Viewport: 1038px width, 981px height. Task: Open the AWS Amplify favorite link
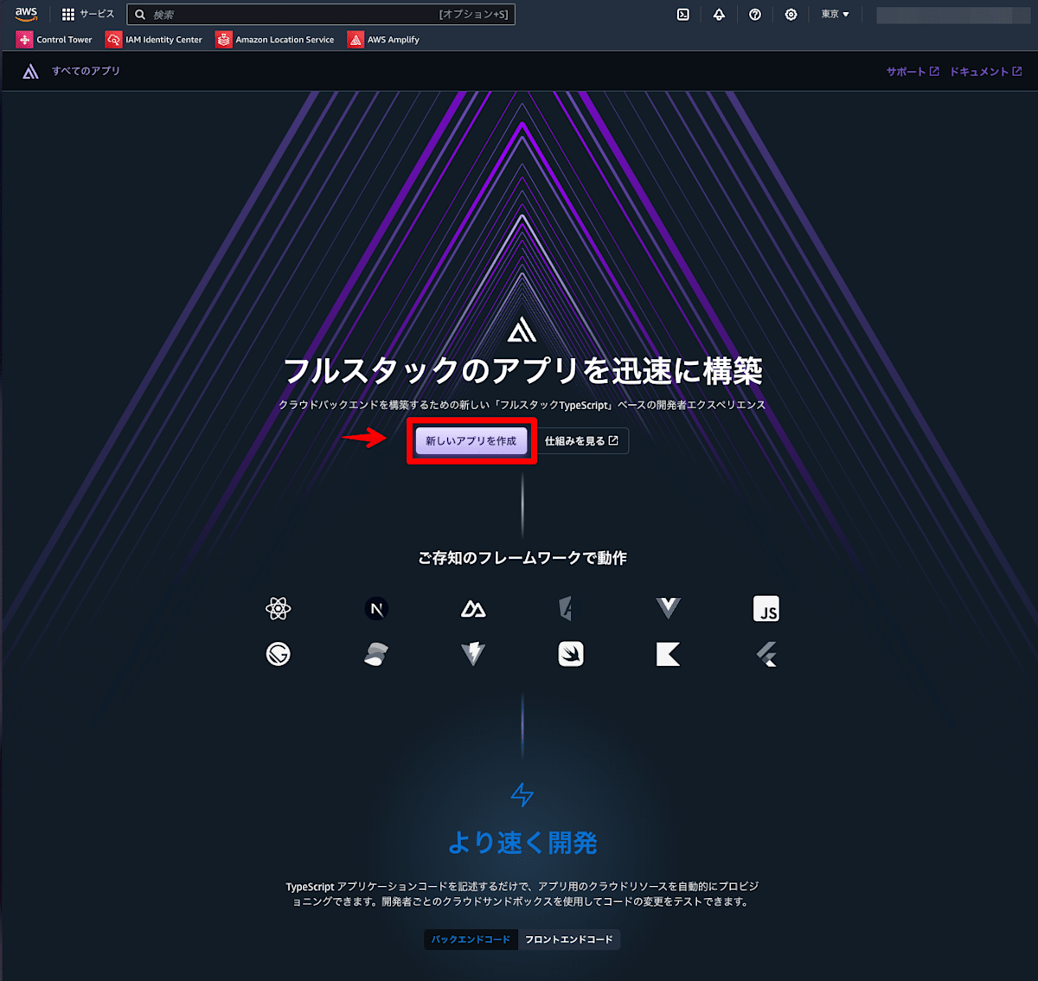point(383,40)
